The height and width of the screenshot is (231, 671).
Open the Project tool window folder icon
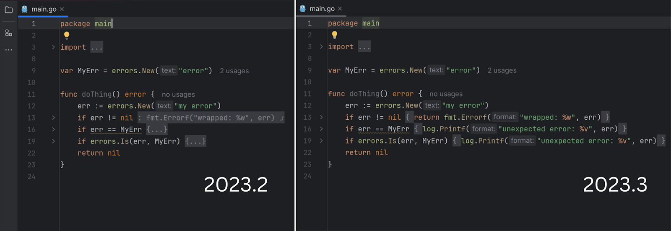(8, 10)
